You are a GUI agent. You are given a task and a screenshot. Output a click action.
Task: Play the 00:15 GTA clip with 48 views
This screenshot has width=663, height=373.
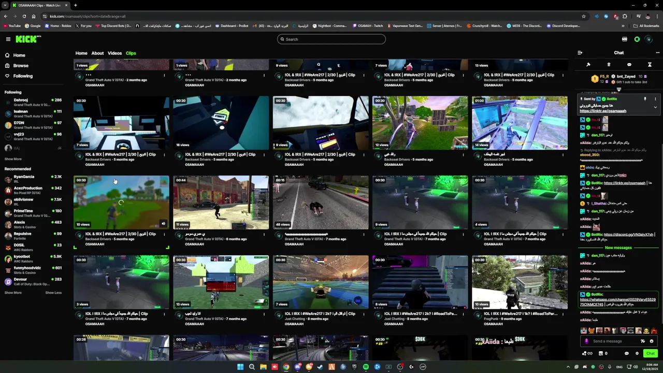click(321, 203)
